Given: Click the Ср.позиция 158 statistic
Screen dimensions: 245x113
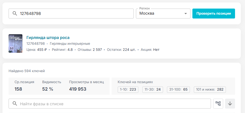Looking at the screenshot, I should click(24, 86).
